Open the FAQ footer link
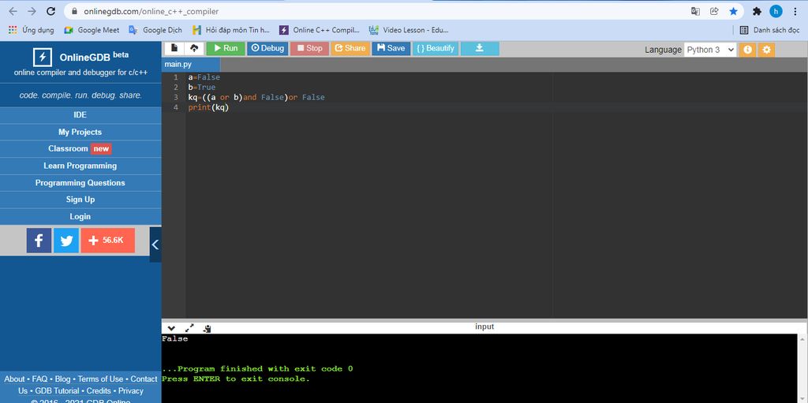 39,379
